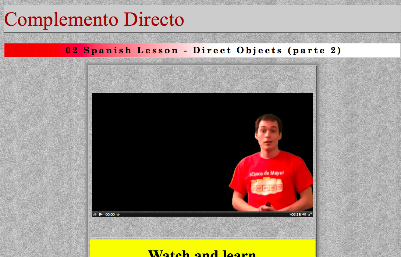Click the Watch and learn yellow heading
Viewport: 401px width, 257px height.
[x=202, y=253]
